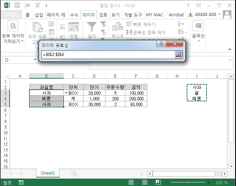Viewport: 236px width, 186px height.
Task: Click cell B4 containing 메론
Action: click(46, 98)
